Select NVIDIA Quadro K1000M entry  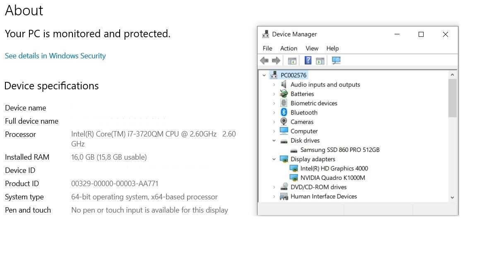pyautogui.click(x=332, y=178)
